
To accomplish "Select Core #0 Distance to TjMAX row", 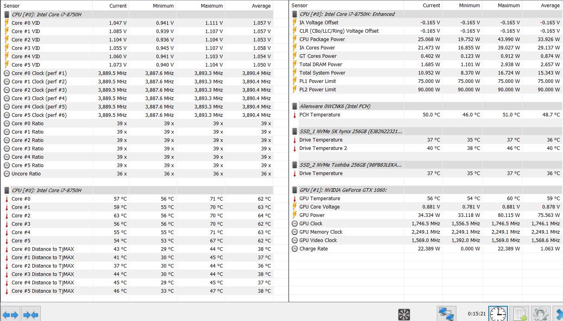I will [42, 249].
